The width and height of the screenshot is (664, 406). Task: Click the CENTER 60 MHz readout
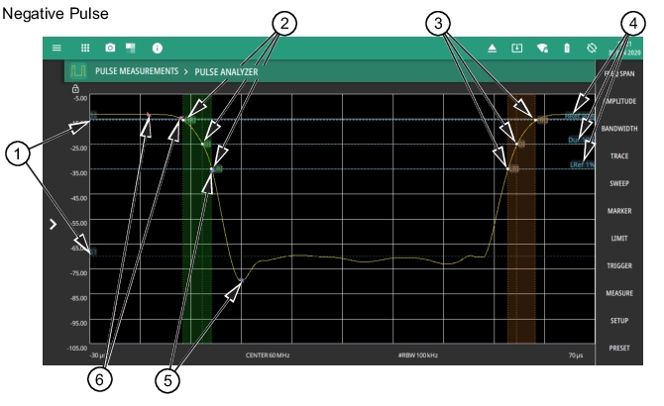[268, 355]
